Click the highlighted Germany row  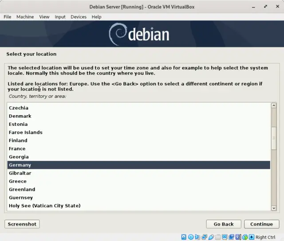[139, 165]
